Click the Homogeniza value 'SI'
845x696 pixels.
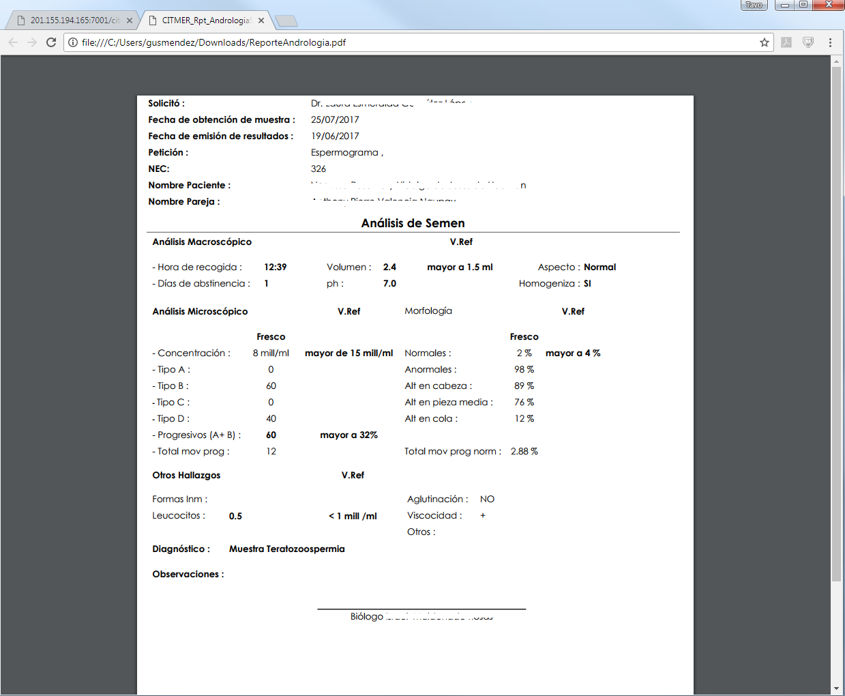(587, 283)
